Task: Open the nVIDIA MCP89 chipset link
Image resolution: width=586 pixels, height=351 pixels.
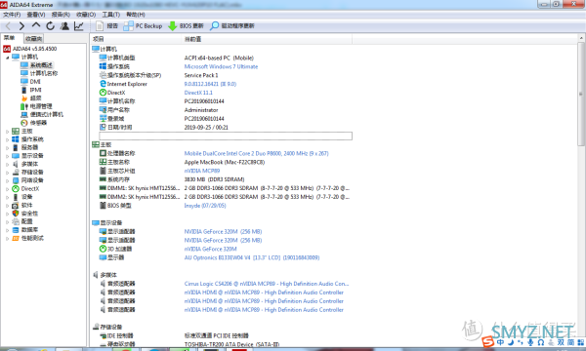Action: (x=202, y=171)
